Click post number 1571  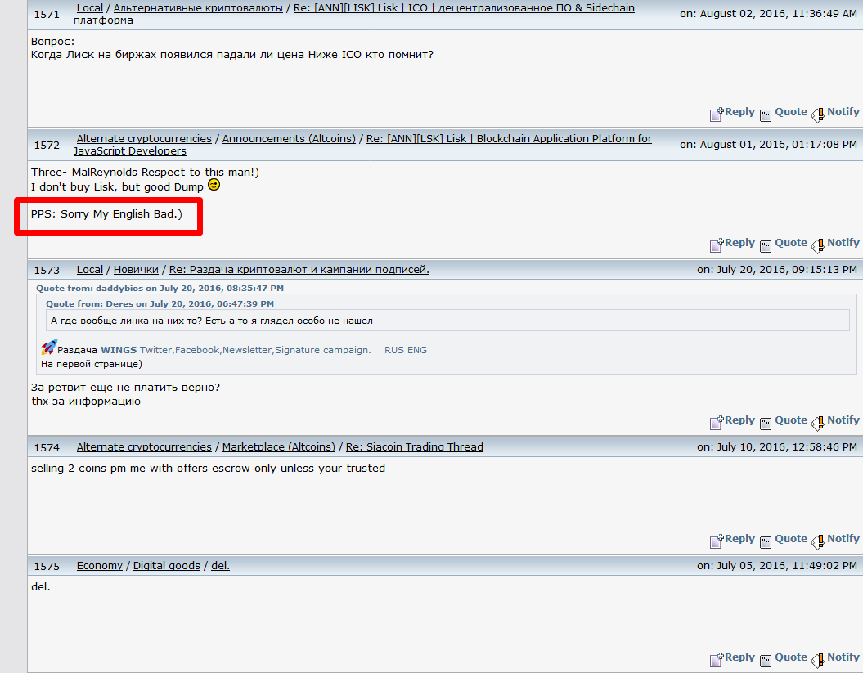click(47, 14)
